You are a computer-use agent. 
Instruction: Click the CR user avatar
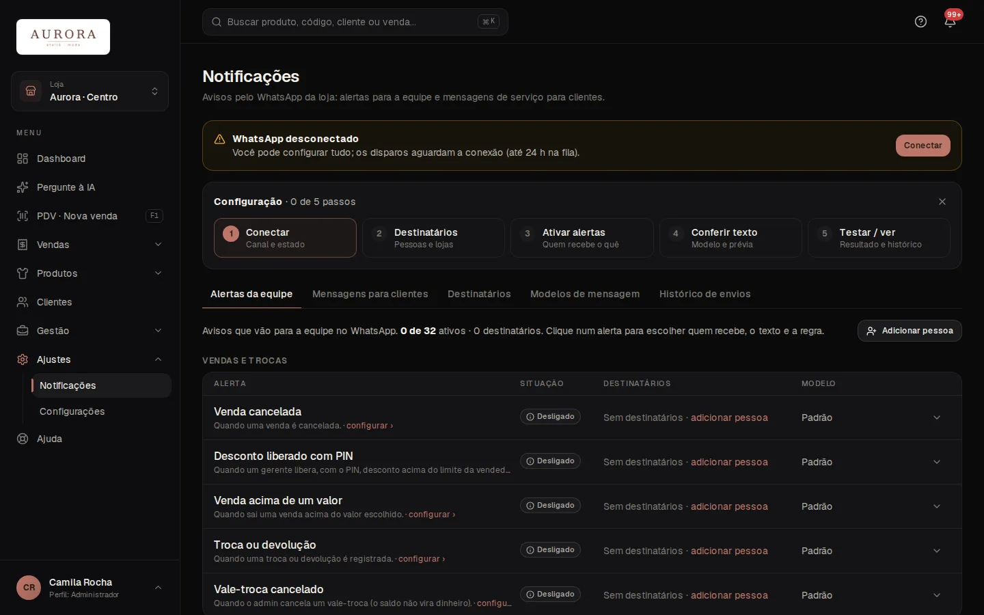(29, 588)
